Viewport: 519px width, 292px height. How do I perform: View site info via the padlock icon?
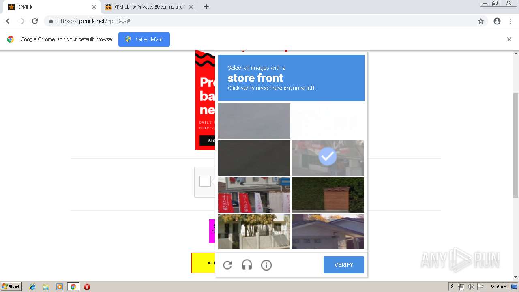click(51, 21)
